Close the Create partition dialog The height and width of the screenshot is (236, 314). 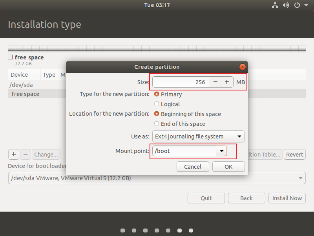pos(242,67)
